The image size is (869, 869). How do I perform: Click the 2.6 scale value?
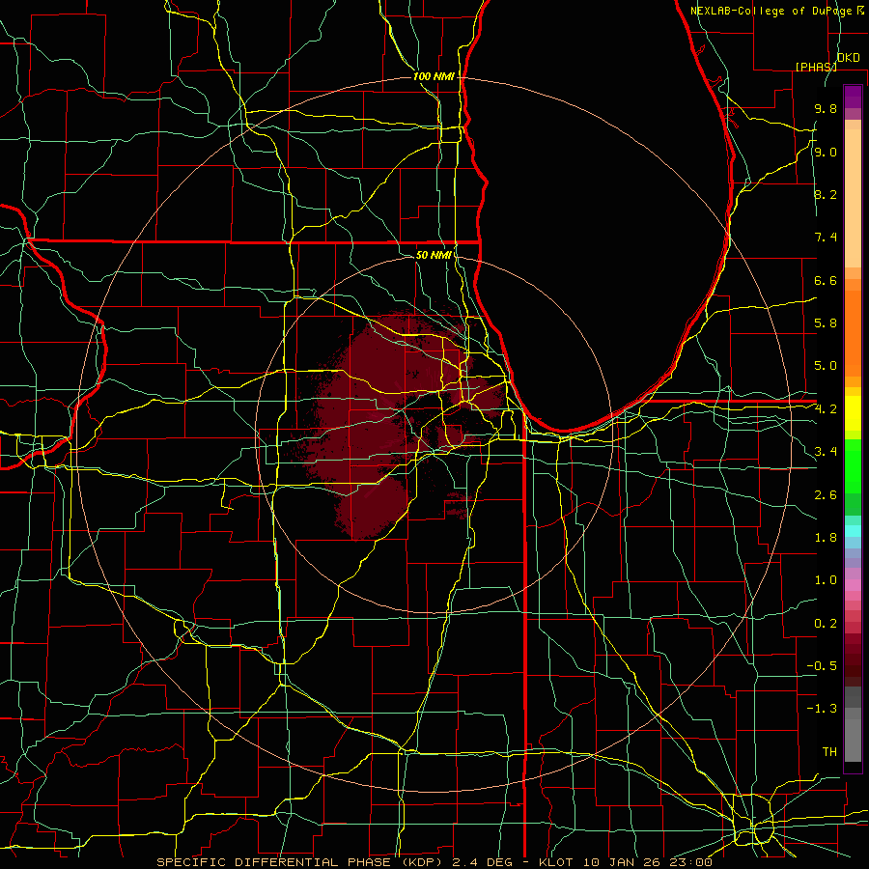pyautogui.click(x=826, y=494)
